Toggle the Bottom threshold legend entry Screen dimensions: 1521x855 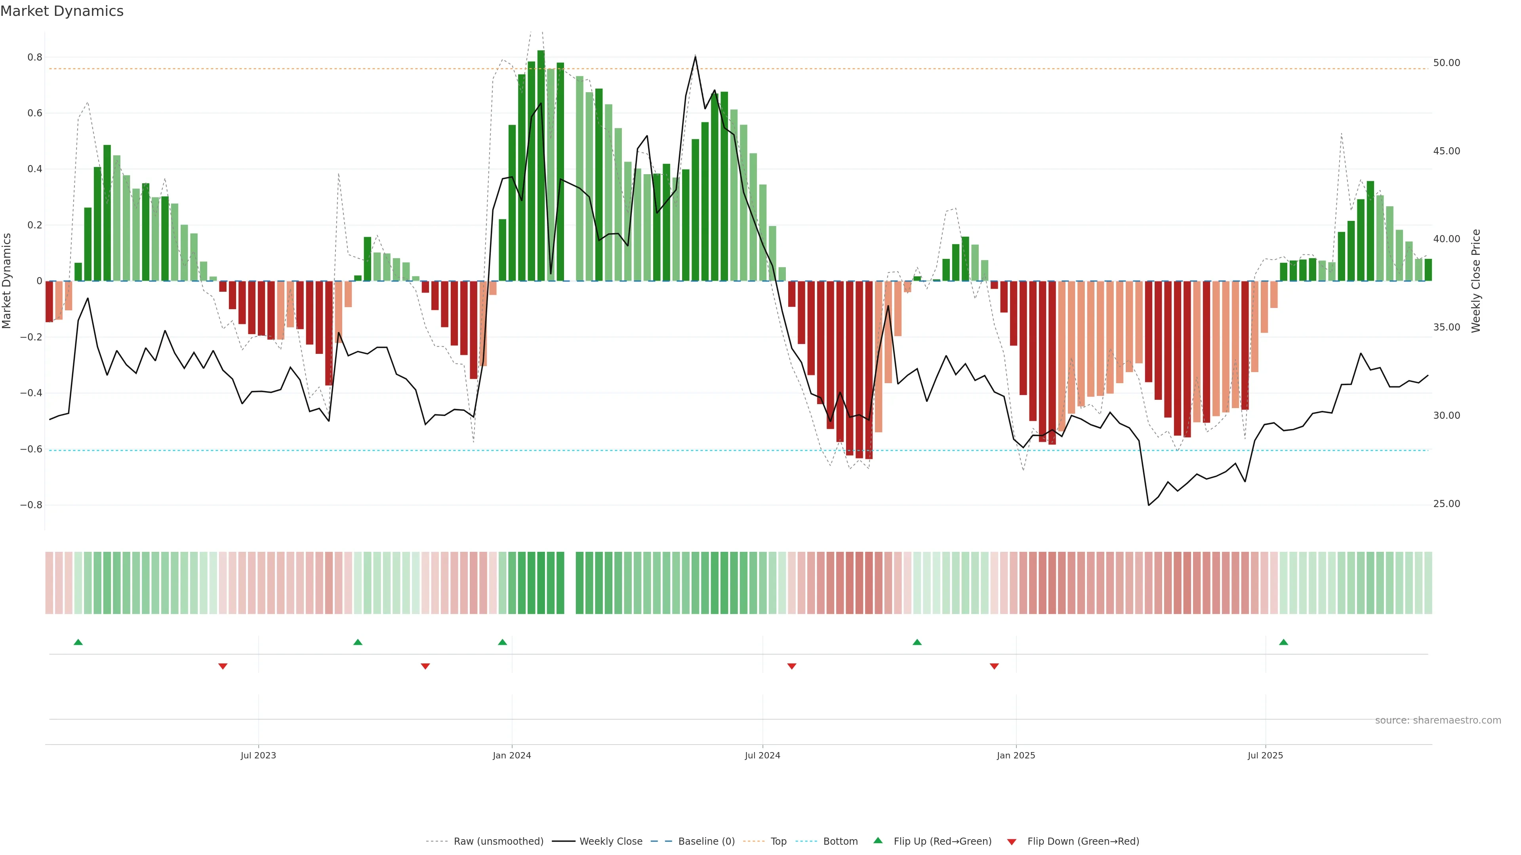840,842
